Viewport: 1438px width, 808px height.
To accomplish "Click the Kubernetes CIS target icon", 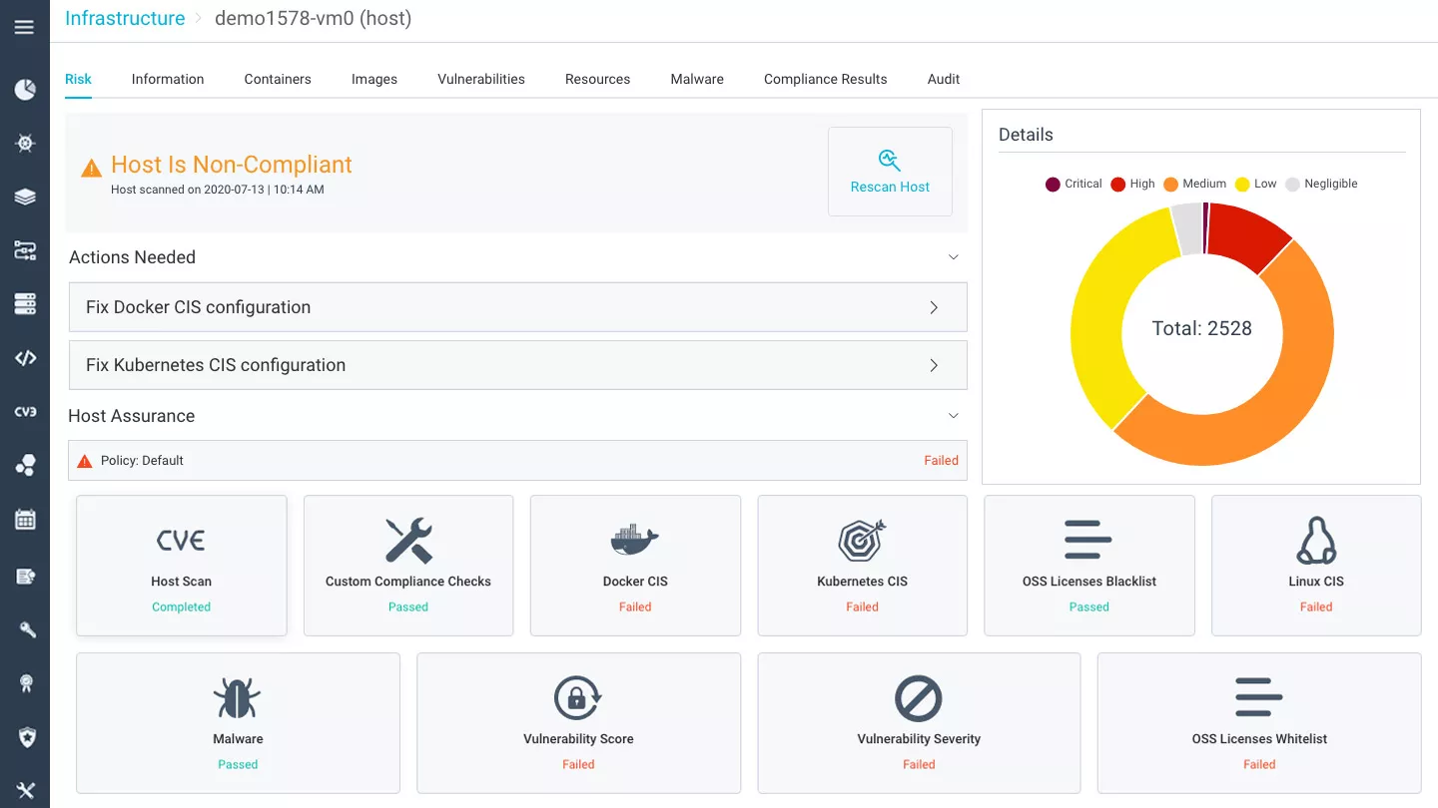I will click(862, 541).
